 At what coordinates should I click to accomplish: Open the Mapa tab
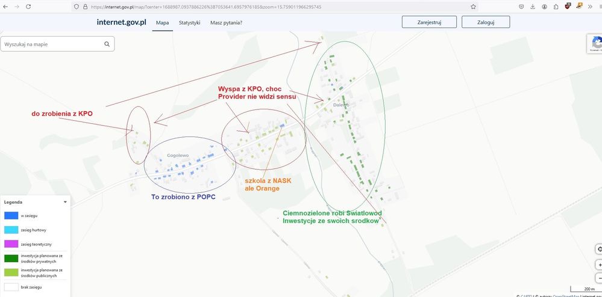[x=162, y=23]
